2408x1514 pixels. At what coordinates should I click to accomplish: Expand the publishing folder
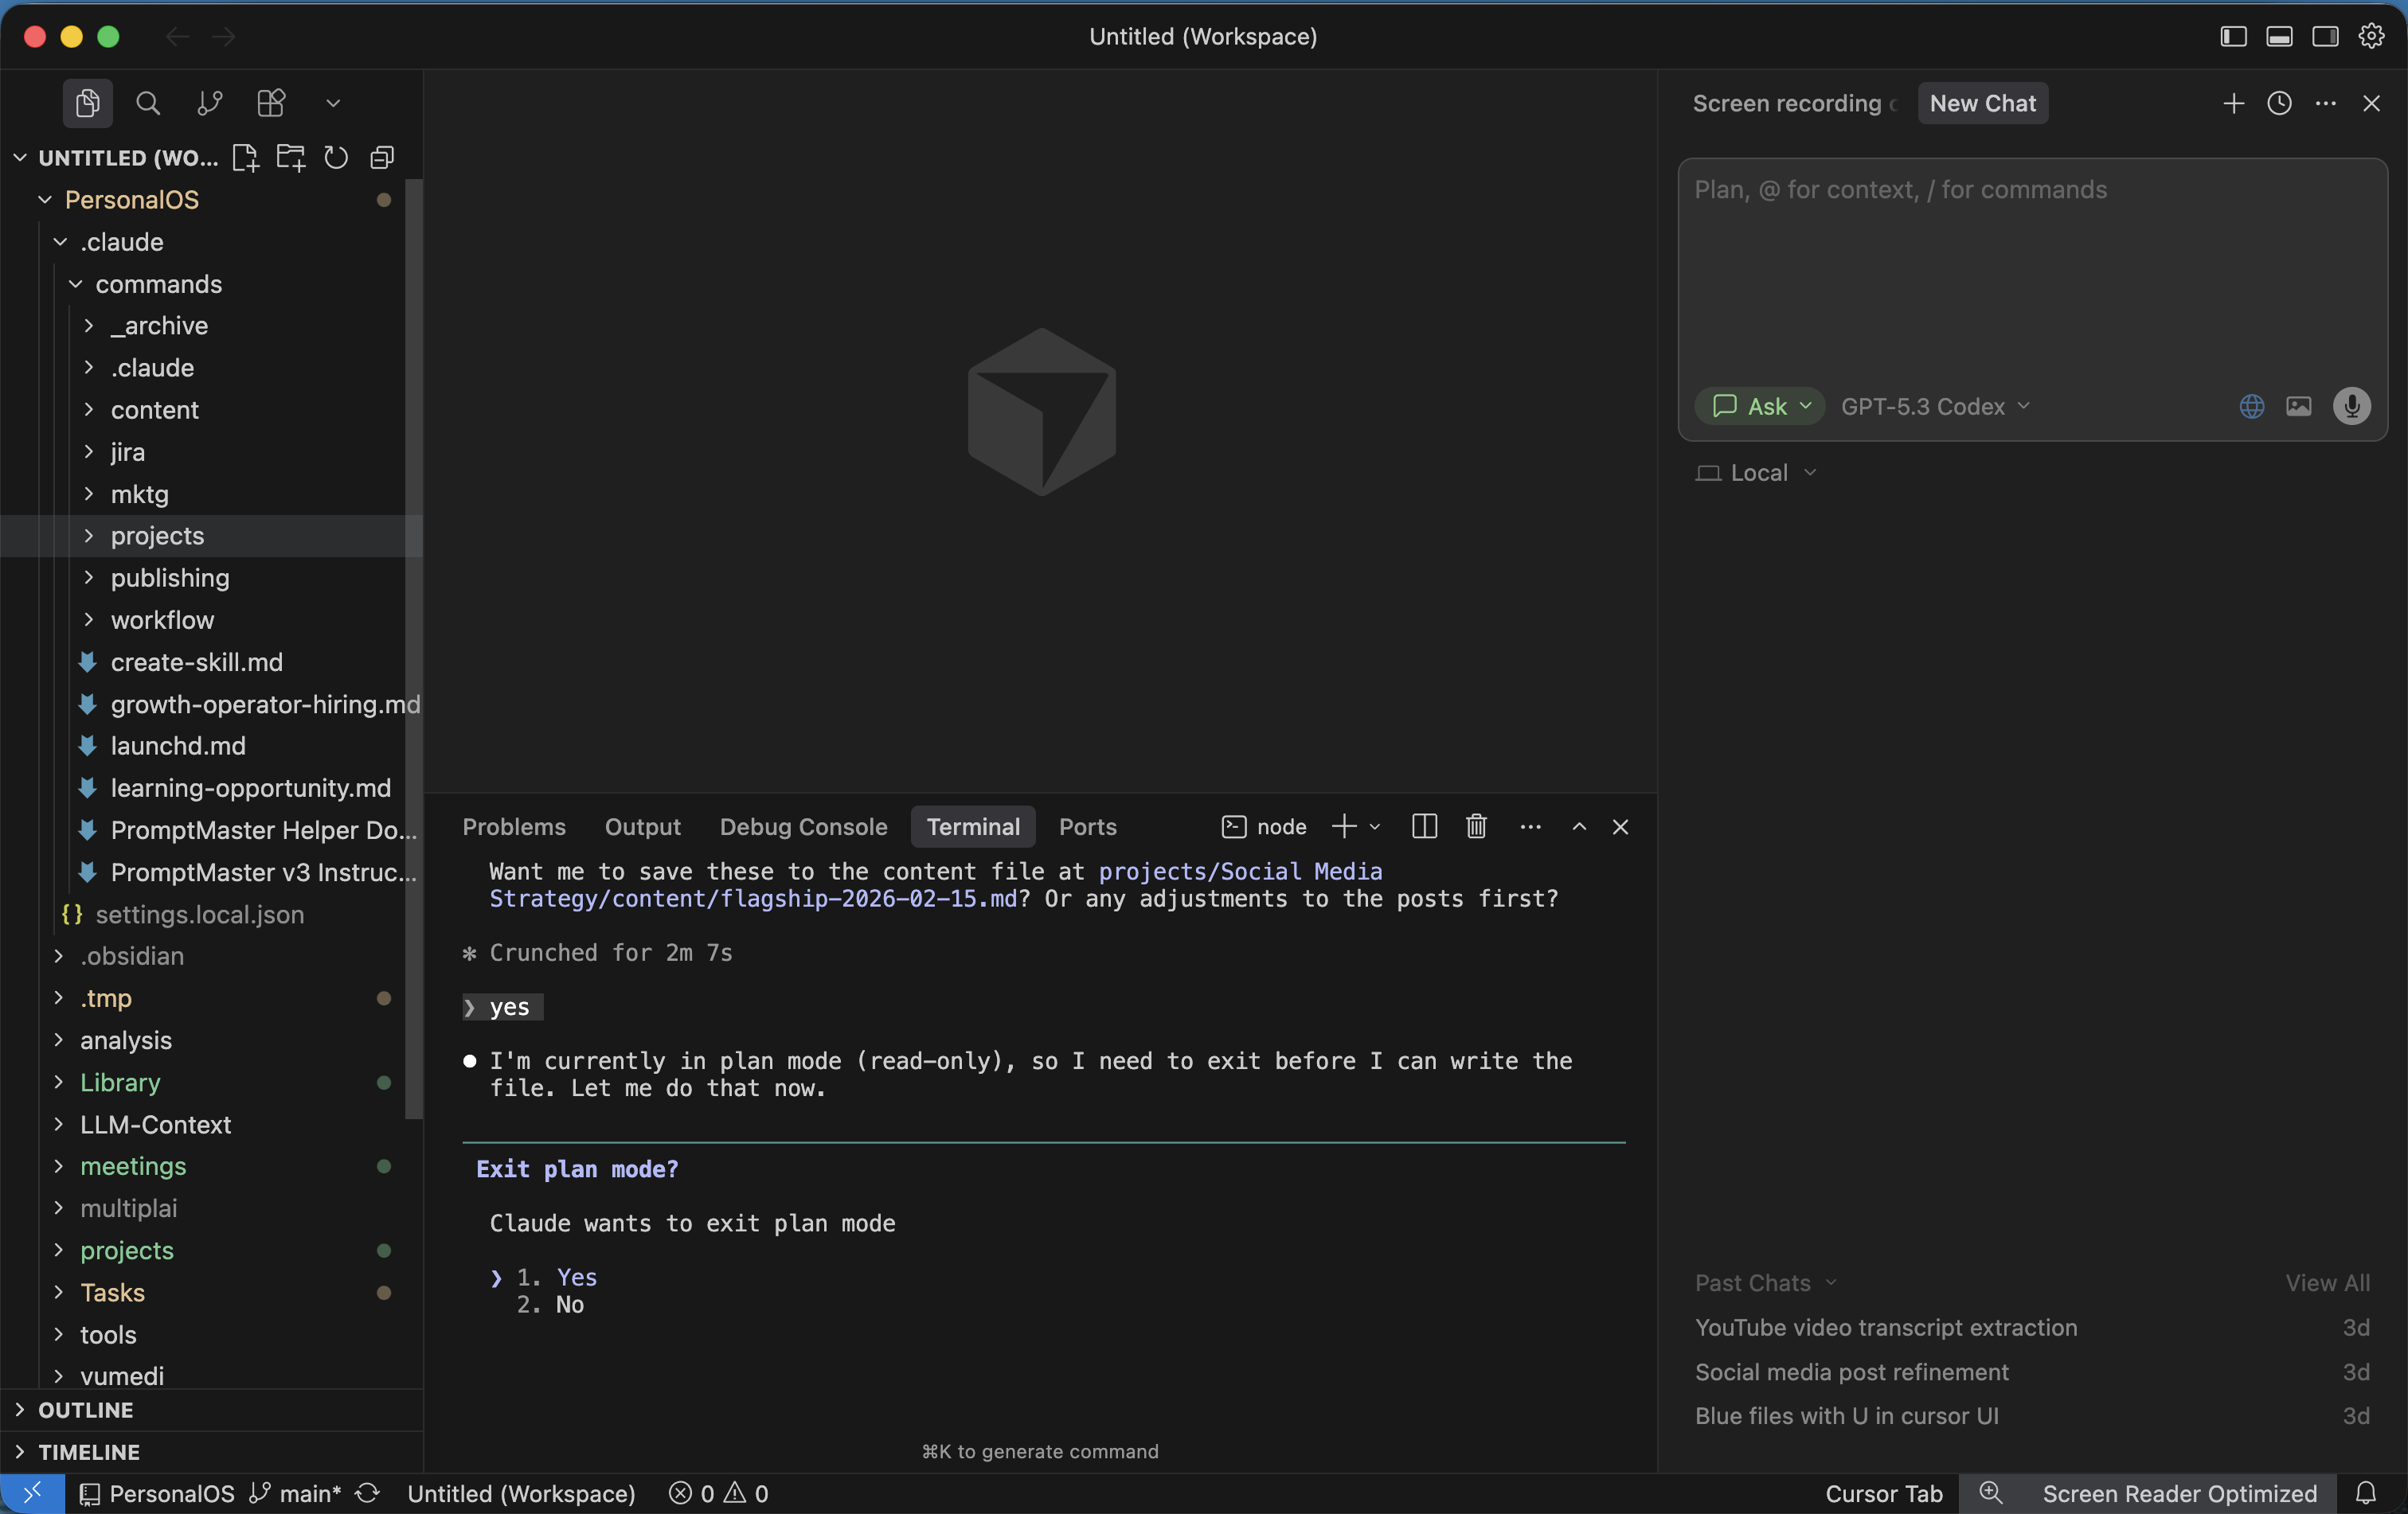coord(170,578)
